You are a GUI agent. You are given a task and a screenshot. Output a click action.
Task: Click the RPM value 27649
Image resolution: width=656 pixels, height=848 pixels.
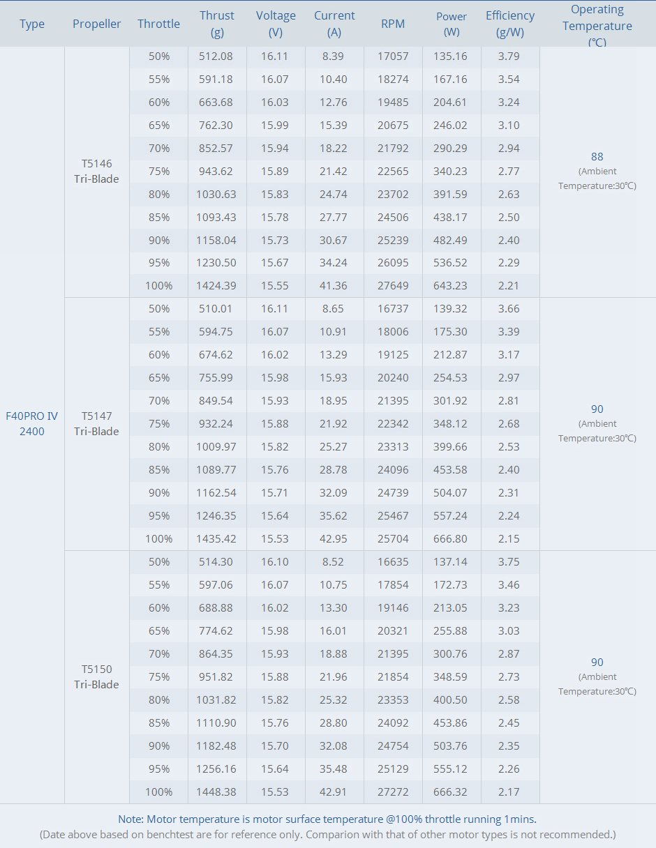point(393,286)
